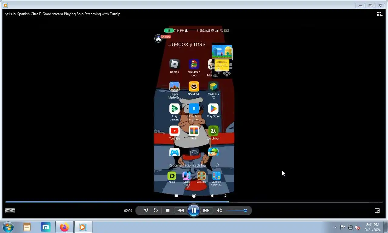
Task: Close the Media Player window
Action: point(380,5)
